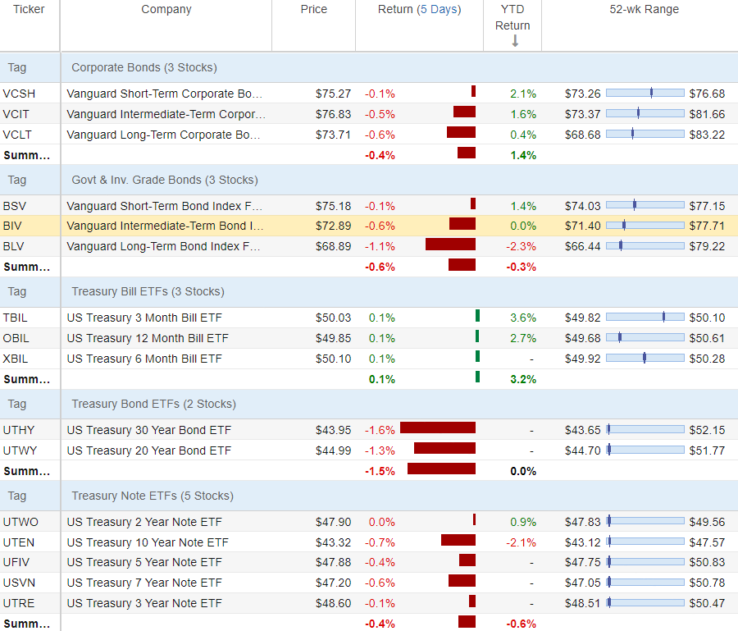Click US Treasury 12 Month Bill ETF

pyautogui.click(x=148, y=338)
